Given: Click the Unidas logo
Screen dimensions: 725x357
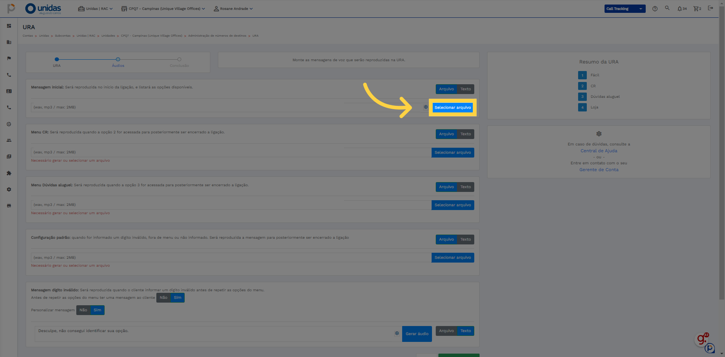Looking at the screenshot, I should coord(43,9).
